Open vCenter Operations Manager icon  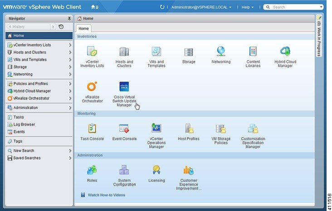tap(156, 128)
